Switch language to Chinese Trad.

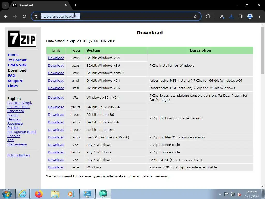18,107
